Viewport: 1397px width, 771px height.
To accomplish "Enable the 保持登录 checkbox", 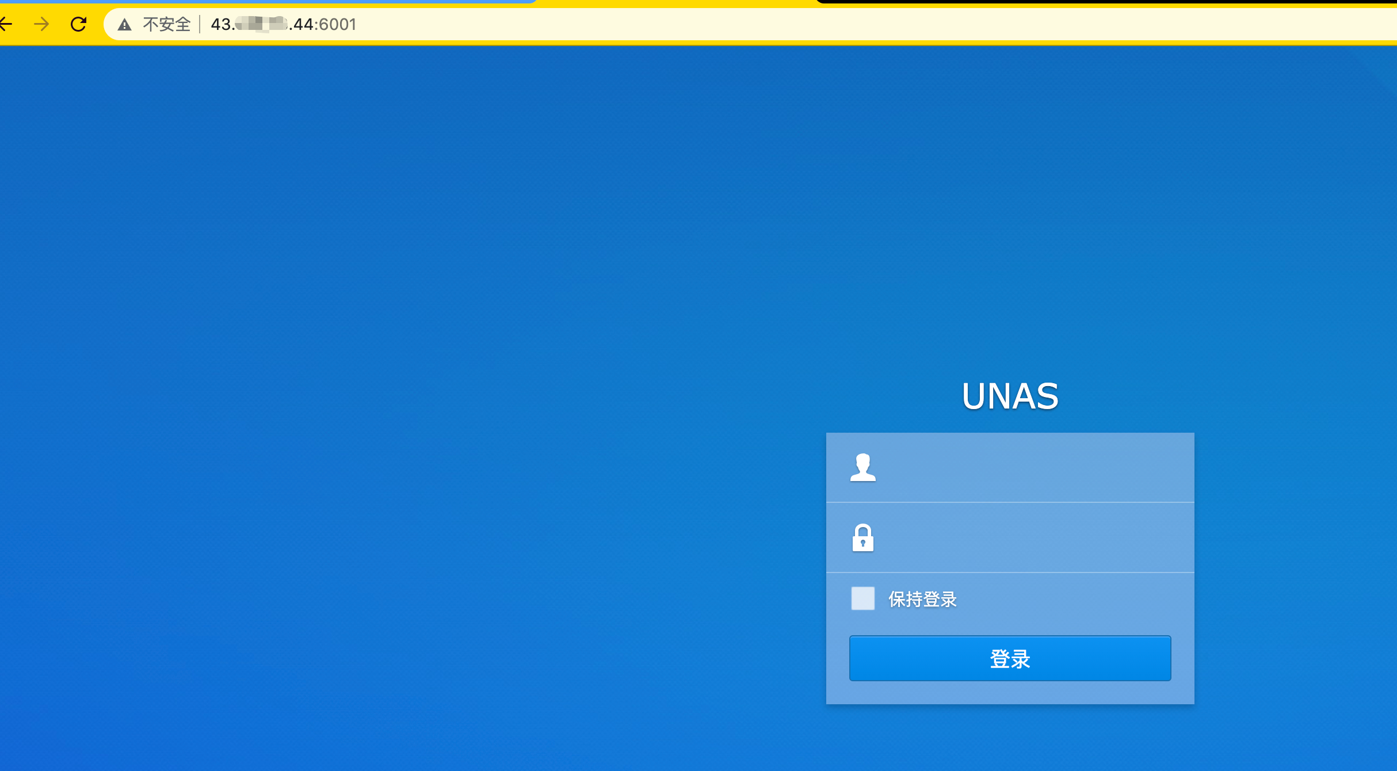I will [862, 598].
